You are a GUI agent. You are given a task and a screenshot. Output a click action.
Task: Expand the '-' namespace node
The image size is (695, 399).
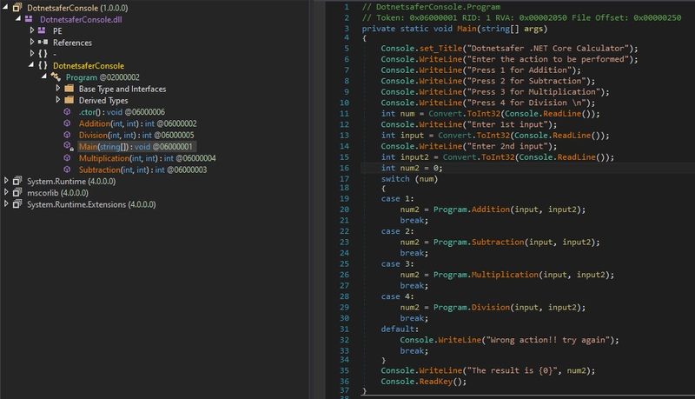pos(32,53)
